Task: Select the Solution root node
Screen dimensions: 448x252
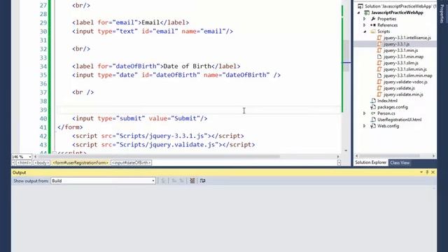Action: coord(400,6)
